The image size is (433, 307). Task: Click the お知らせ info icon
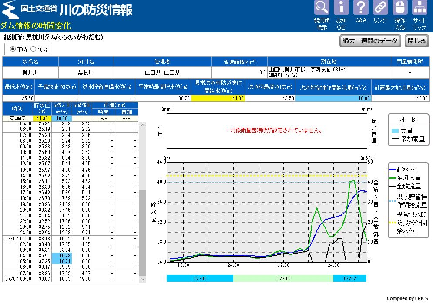pyautogui.click(x=341, y=8)
